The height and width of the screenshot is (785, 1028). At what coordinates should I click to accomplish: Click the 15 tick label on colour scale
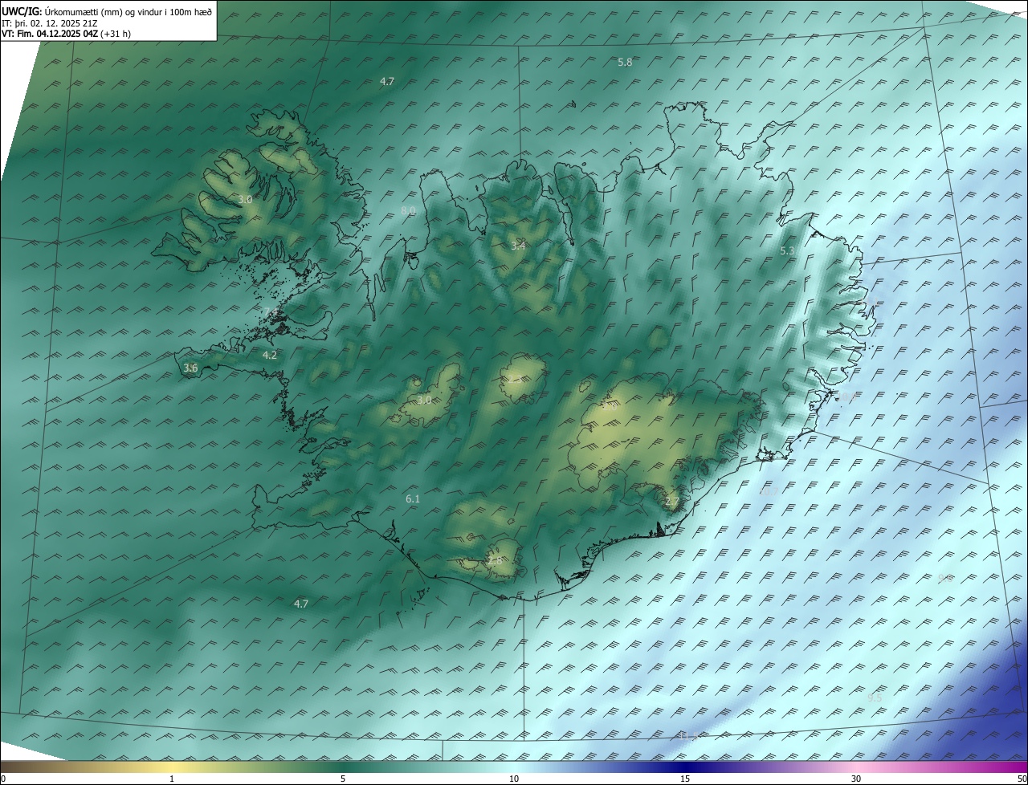(685, 779)
